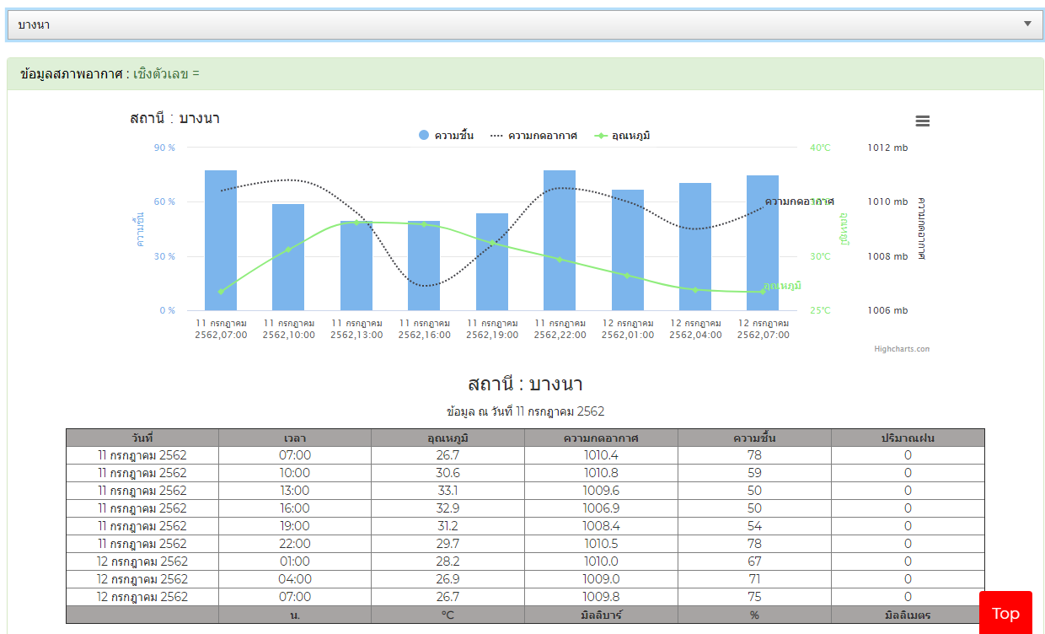Click the ปริมาณฝน table column header

coord(908,438)
